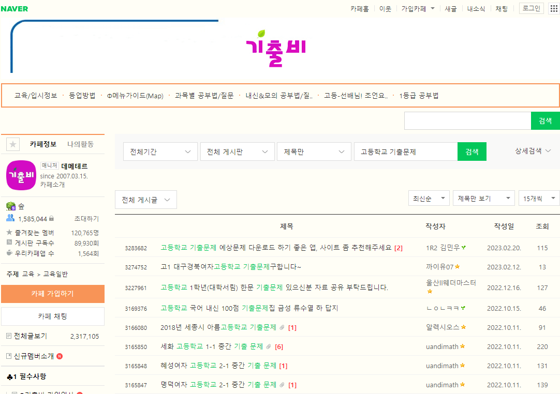The image size is (560, 394).
Task: Click the red N badge beside 신규멤버소개
Action: coord(60,356)
